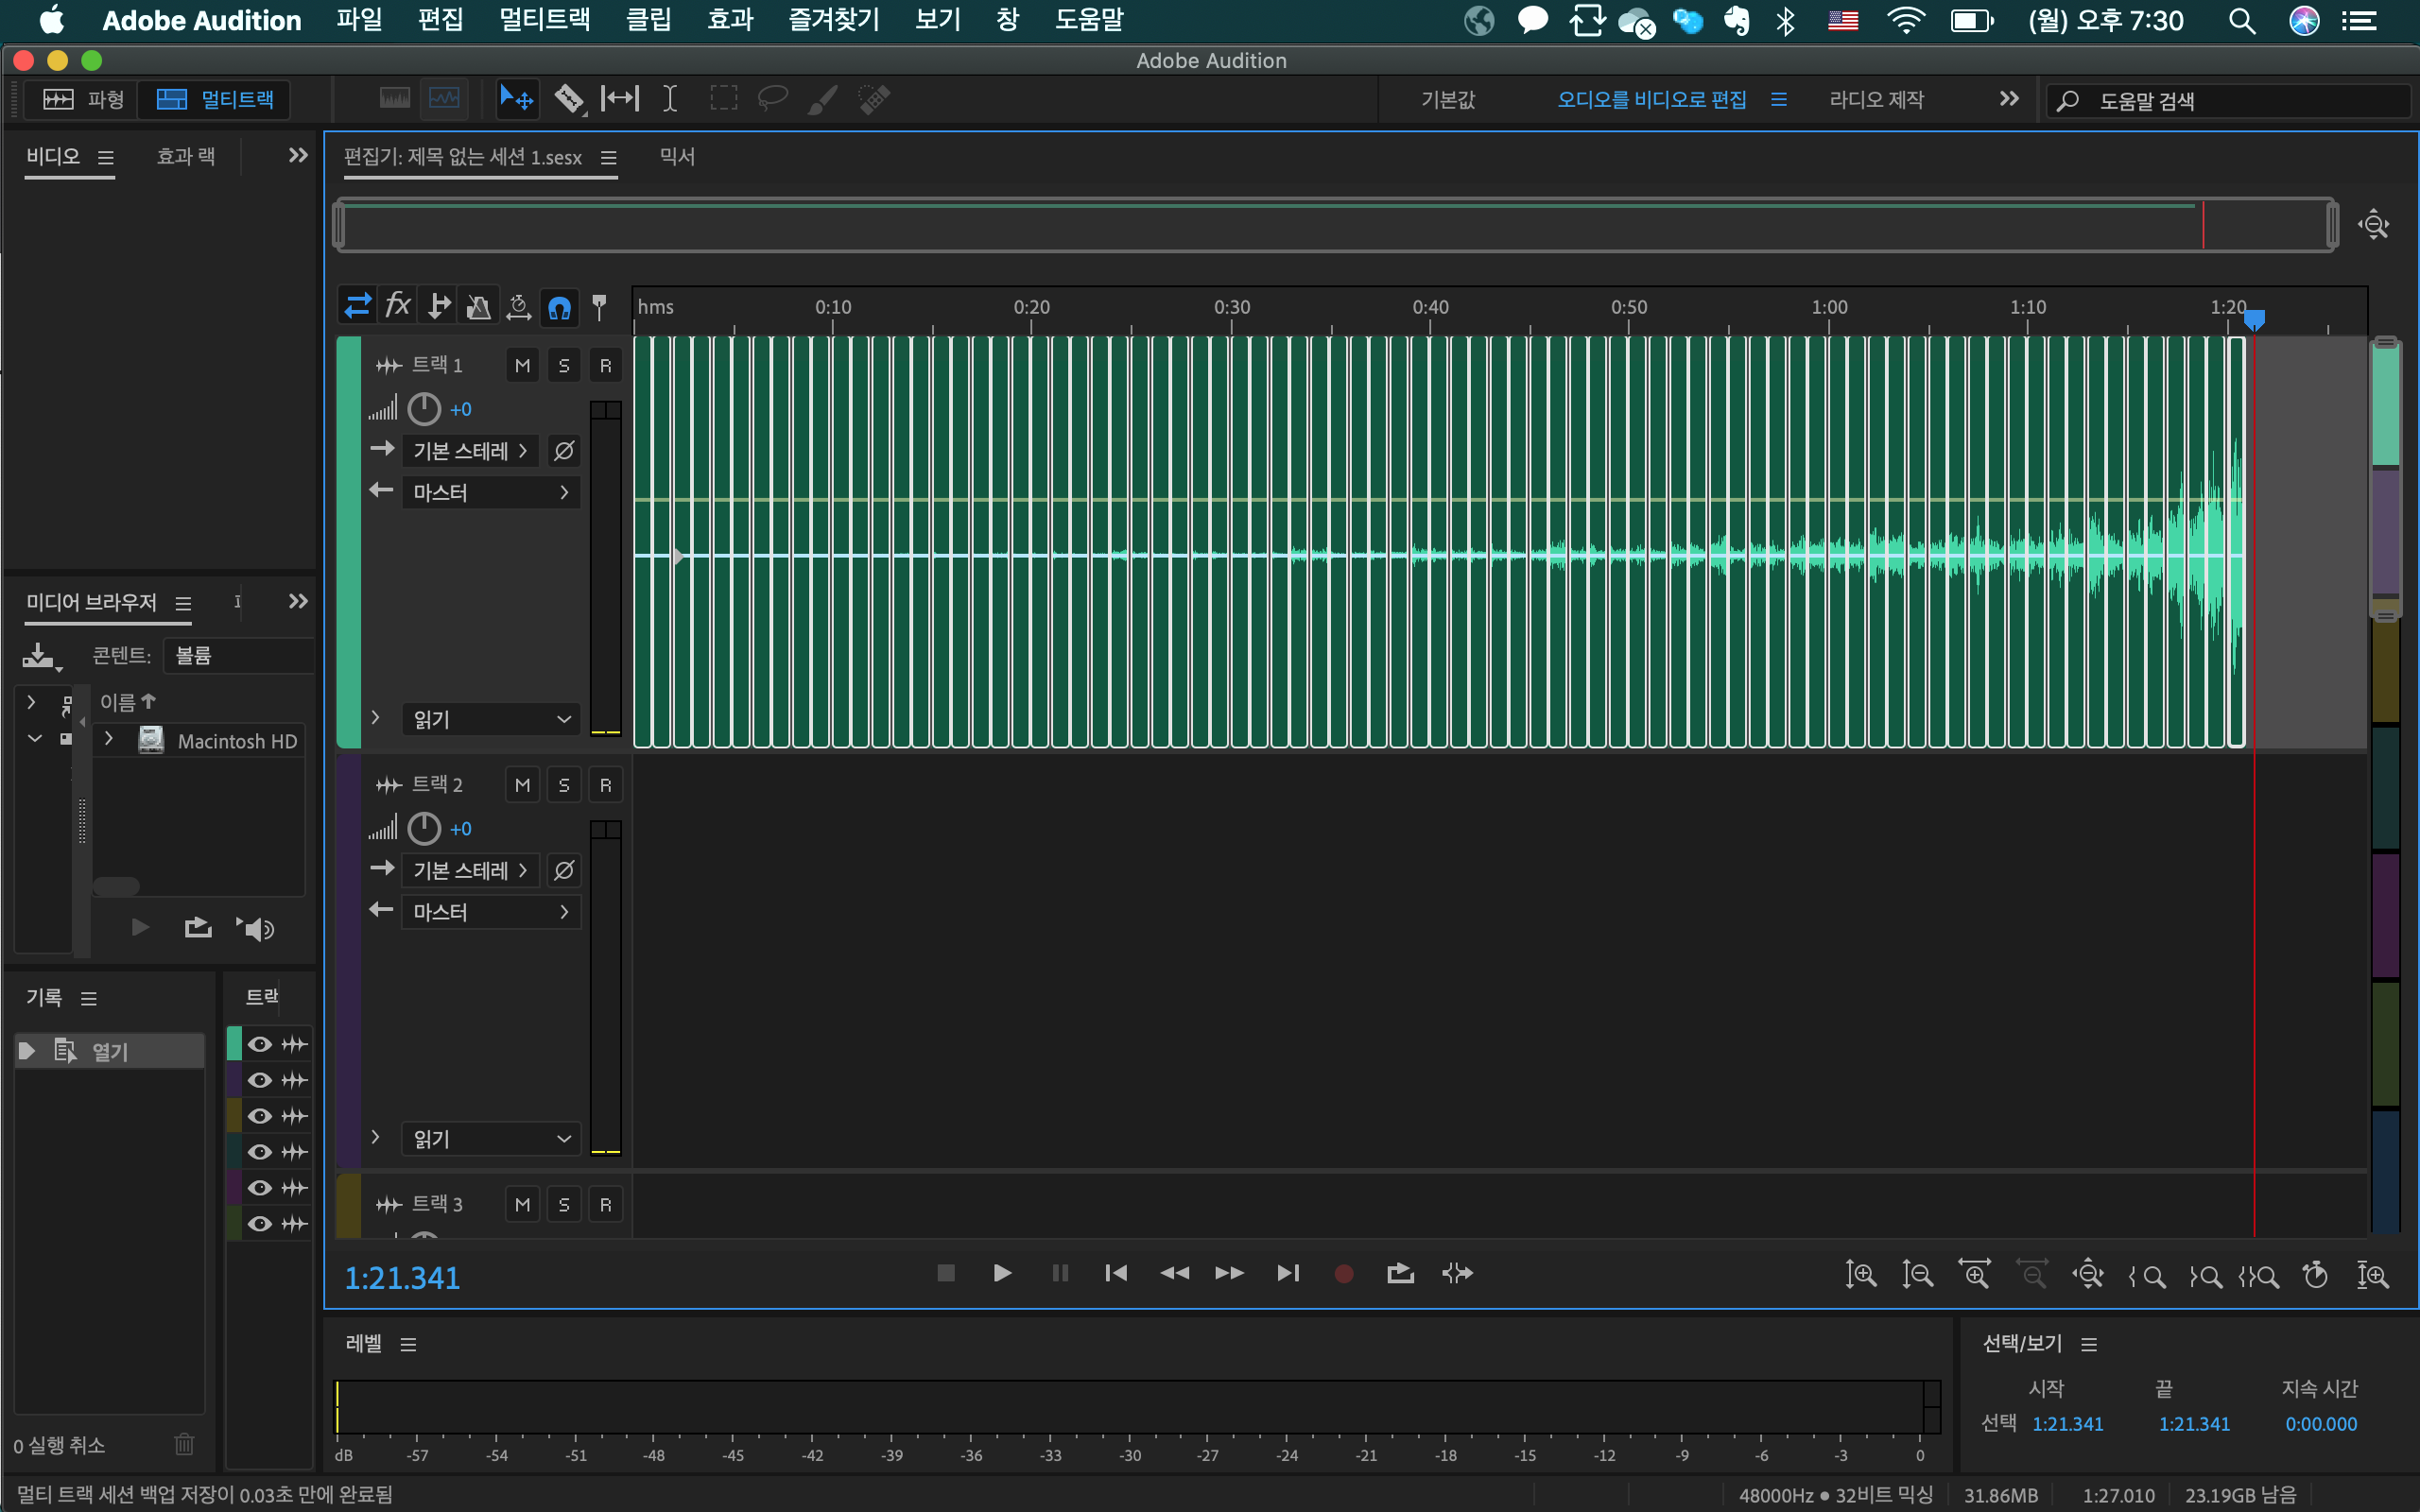Solo 트랙 2 with S button
The image size is (2420, 1512).
point(564,786)
